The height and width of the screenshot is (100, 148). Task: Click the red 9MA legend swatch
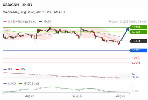click(x=17, y=69)
